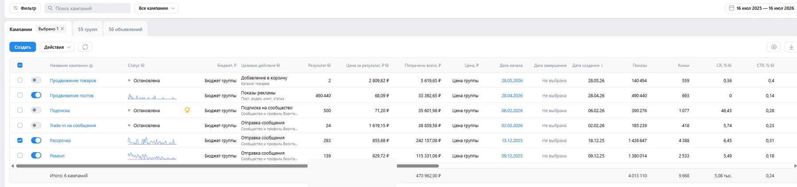Click the Создать button
Viewport: 797px width, 187px height.
pos(23,47)
